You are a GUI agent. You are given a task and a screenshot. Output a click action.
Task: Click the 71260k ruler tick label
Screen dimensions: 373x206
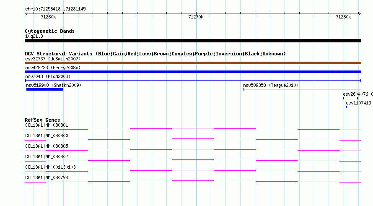[48, 17]
